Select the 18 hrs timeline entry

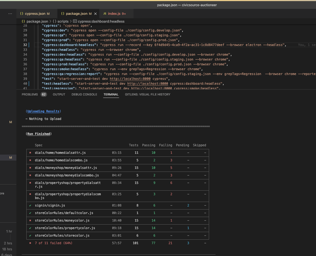pyautogui.click(x=7, y=249)
